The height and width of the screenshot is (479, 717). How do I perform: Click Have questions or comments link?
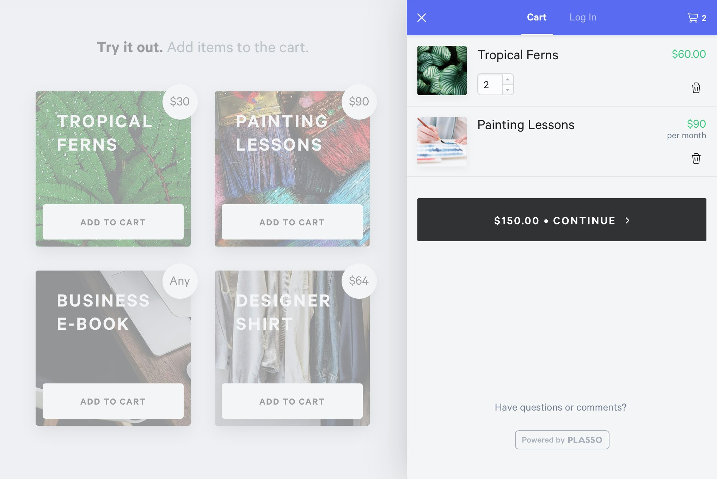point(560,407)
